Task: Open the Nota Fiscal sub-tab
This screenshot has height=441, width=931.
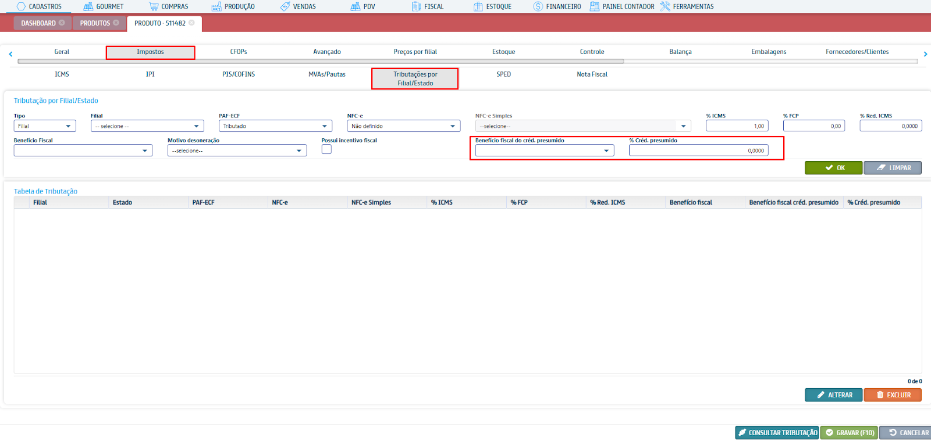Action: pyautogui.click(x=592, y=74)
